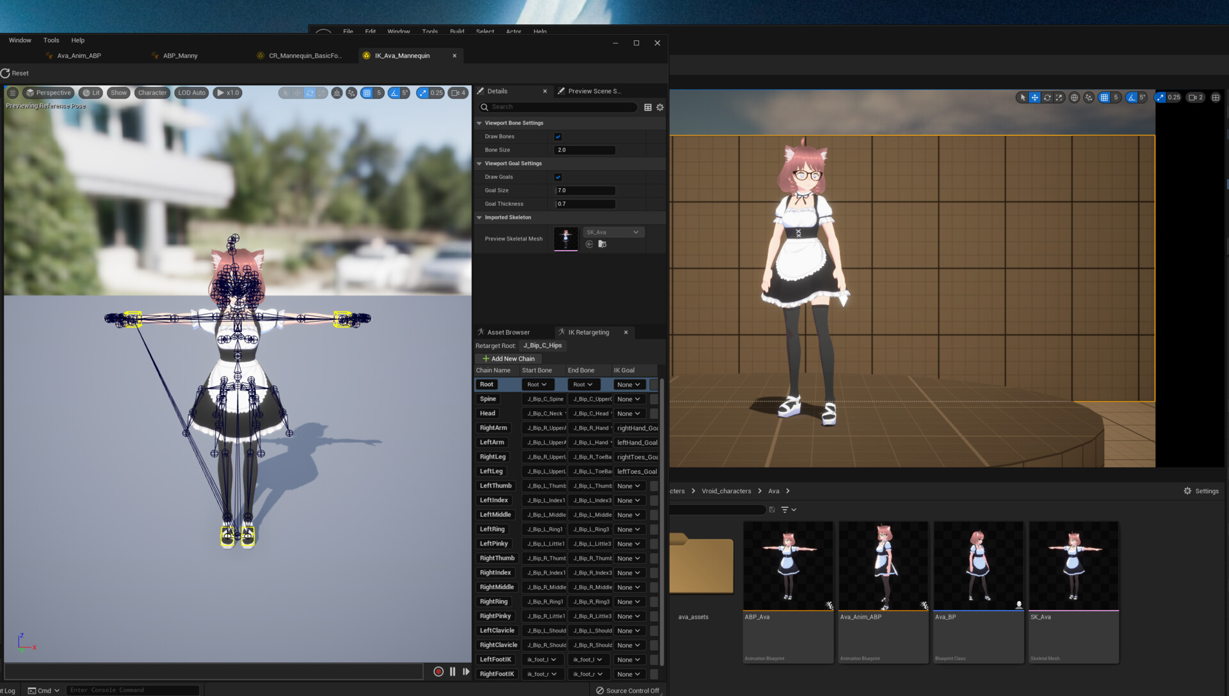Select the Rotate tool in the left viewport toolbar
This screenshot has height=696, width=1229.
tap(310, 93)
